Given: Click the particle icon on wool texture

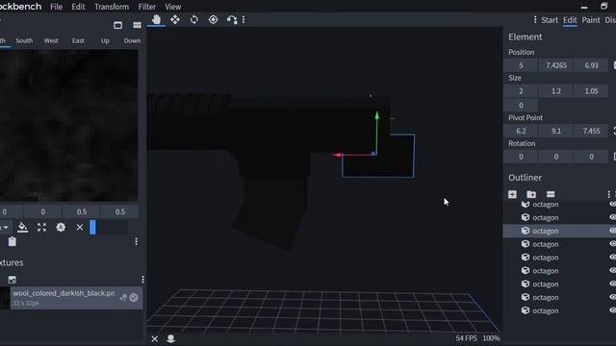Looking at the screenshot, I should (x=123, y=298).
